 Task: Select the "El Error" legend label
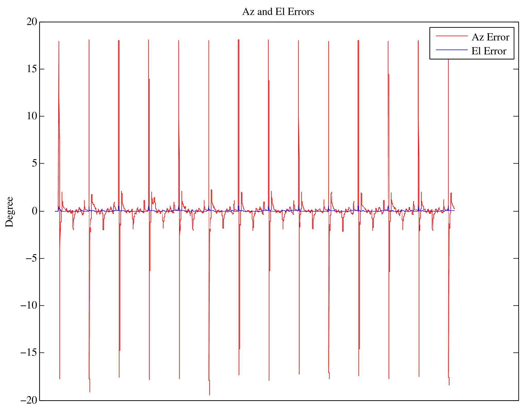pos(489,51)
